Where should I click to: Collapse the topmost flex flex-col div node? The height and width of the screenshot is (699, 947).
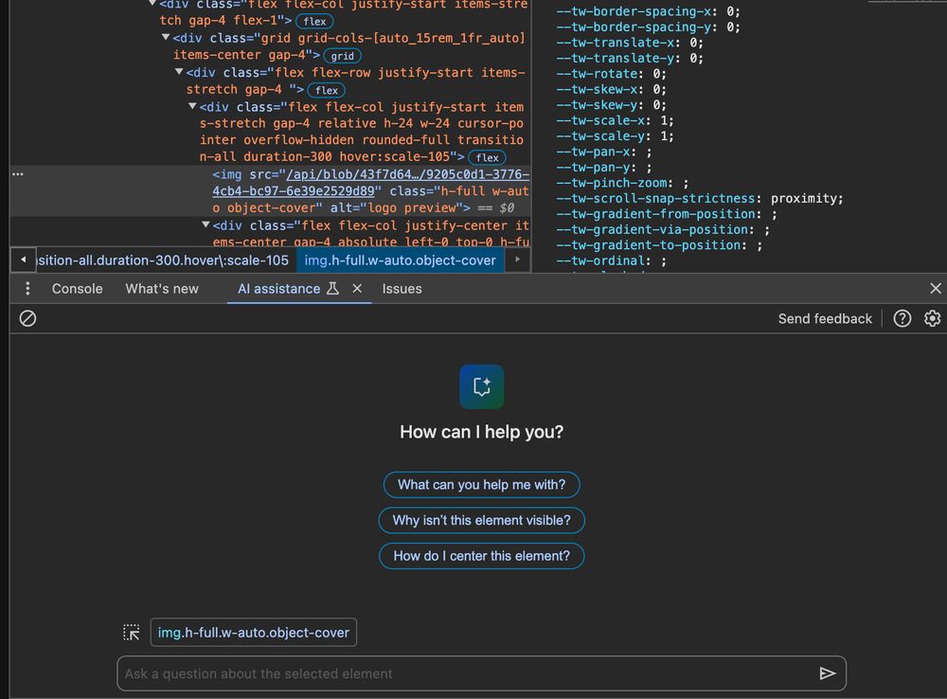[152, 3]
